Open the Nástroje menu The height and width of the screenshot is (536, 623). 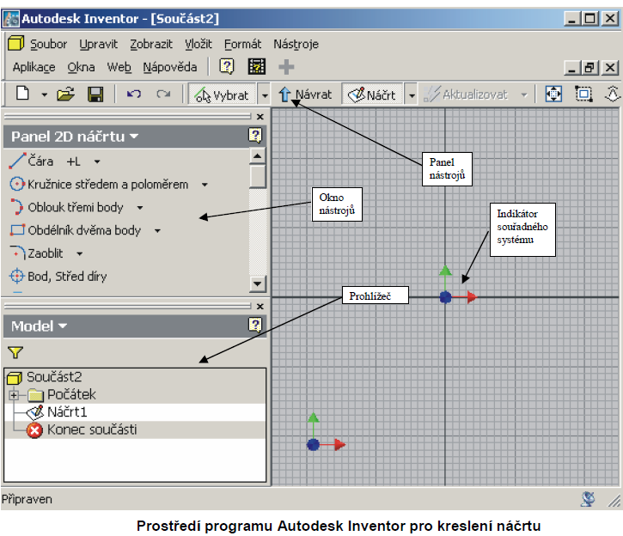pos(296,44)
